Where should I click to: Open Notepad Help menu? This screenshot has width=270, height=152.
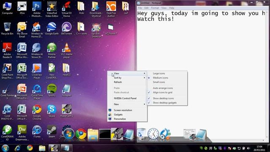pos(172,8)
